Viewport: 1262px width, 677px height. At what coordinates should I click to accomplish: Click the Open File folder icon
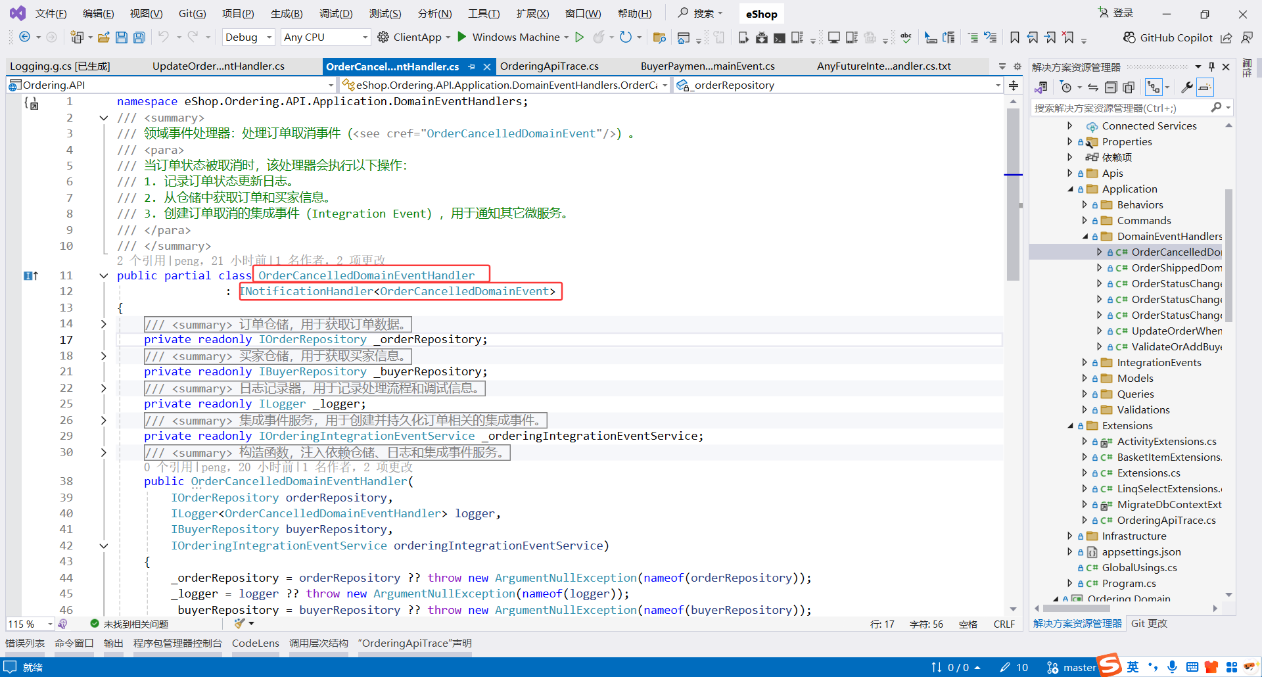(x=103, y=37)
